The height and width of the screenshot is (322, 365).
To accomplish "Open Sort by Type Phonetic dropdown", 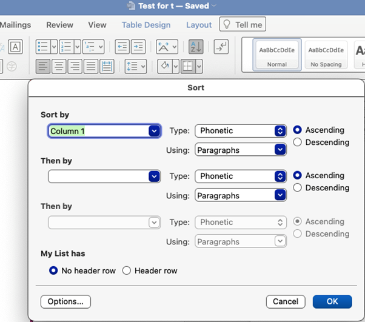I will (x=280, y=130).
